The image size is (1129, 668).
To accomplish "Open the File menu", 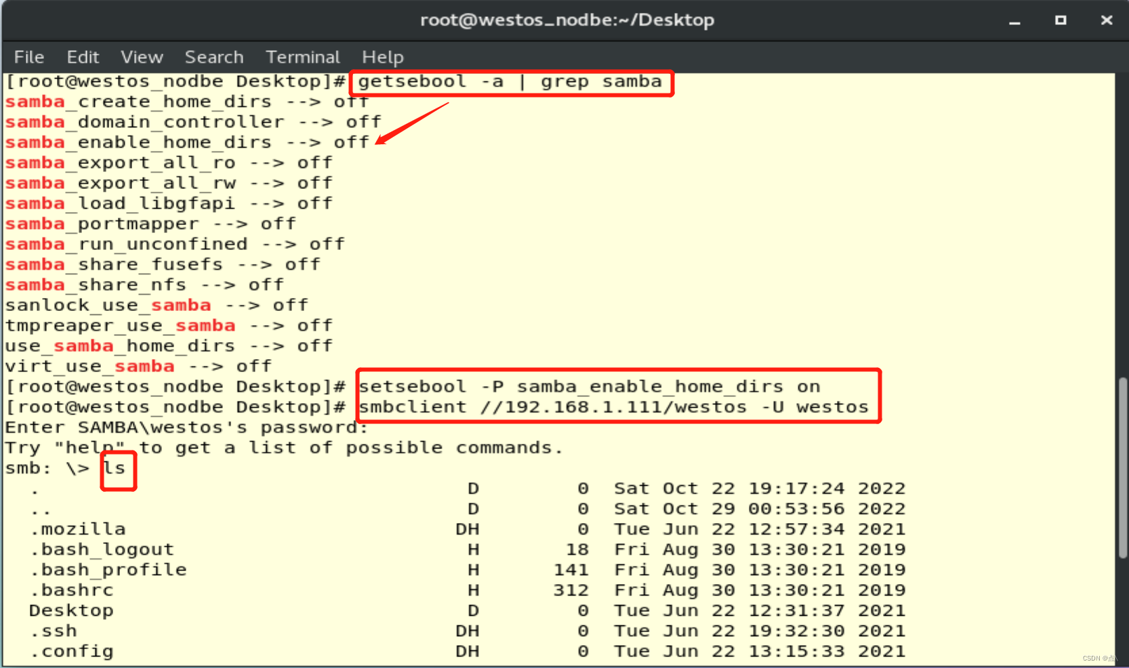I will [x=28, y=57].
